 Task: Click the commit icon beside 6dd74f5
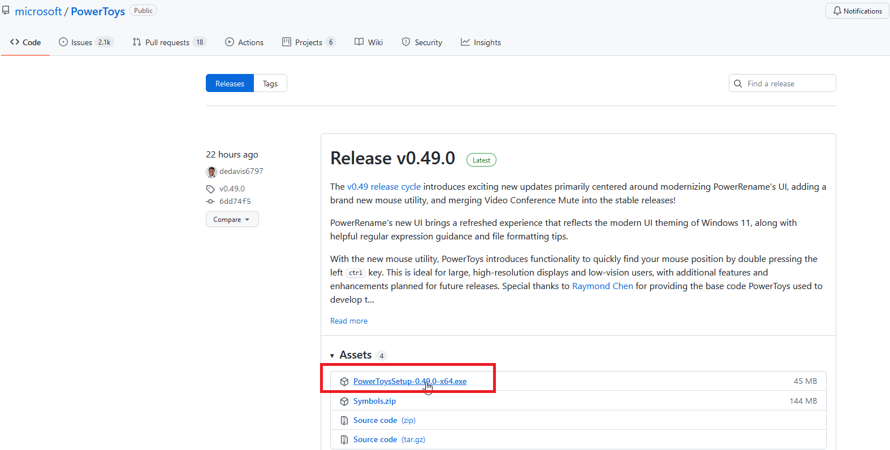pos(210,202)
